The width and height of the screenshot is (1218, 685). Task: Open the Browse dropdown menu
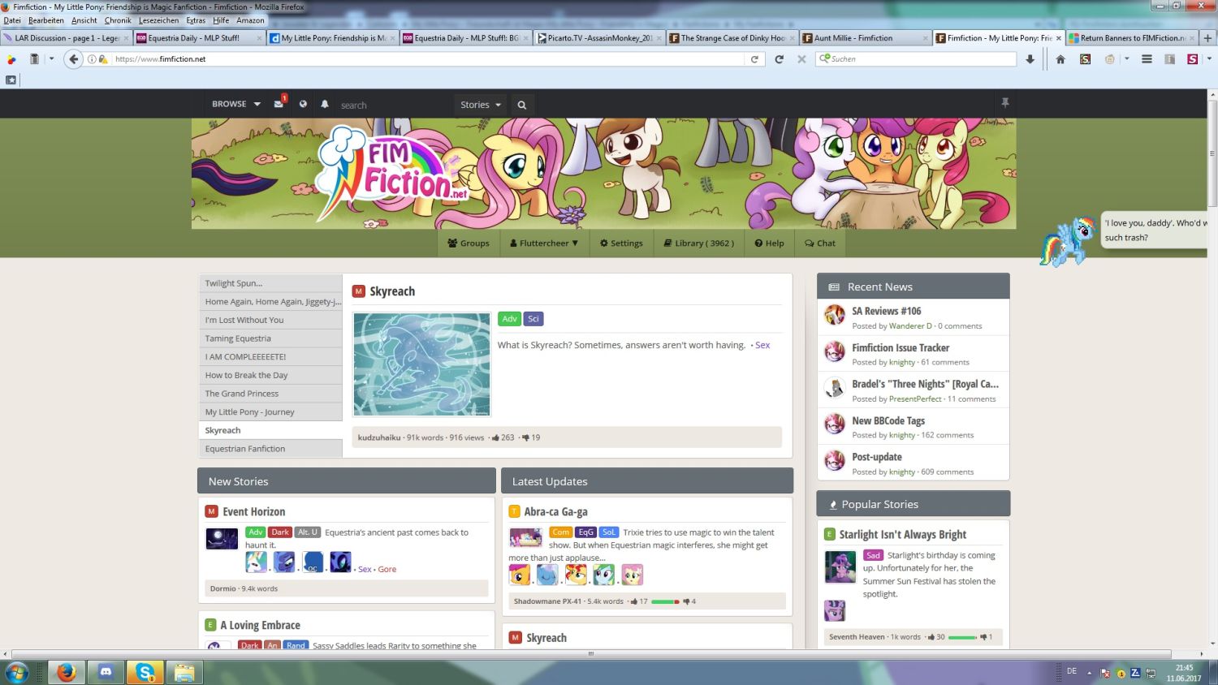[235, 104]
